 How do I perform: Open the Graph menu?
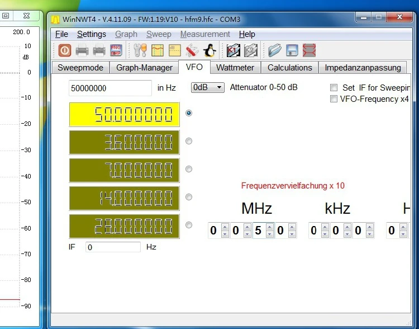tap(126, 34)
